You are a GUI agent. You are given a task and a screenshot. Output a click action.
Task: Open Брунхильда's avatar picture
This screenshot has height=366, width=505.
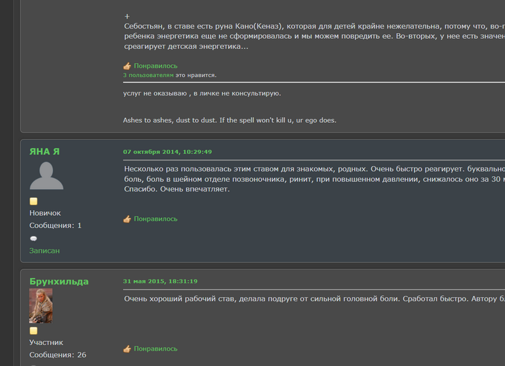[41, 306]
